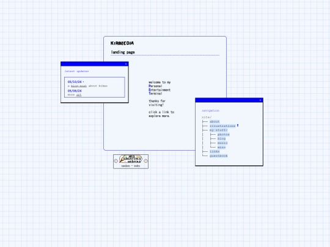Open the photos link under my stuff
Screen dimensions: 330x247
click(x=224, y=134)
